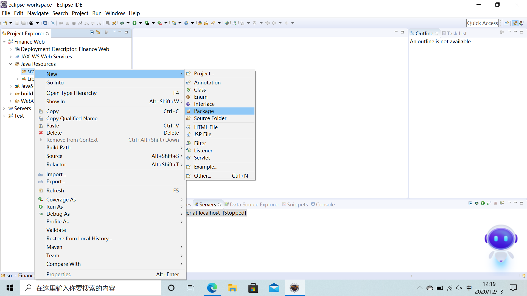Open the dropdown arrow next to Debug icon
527x296 pixels.
coord(128,23)
